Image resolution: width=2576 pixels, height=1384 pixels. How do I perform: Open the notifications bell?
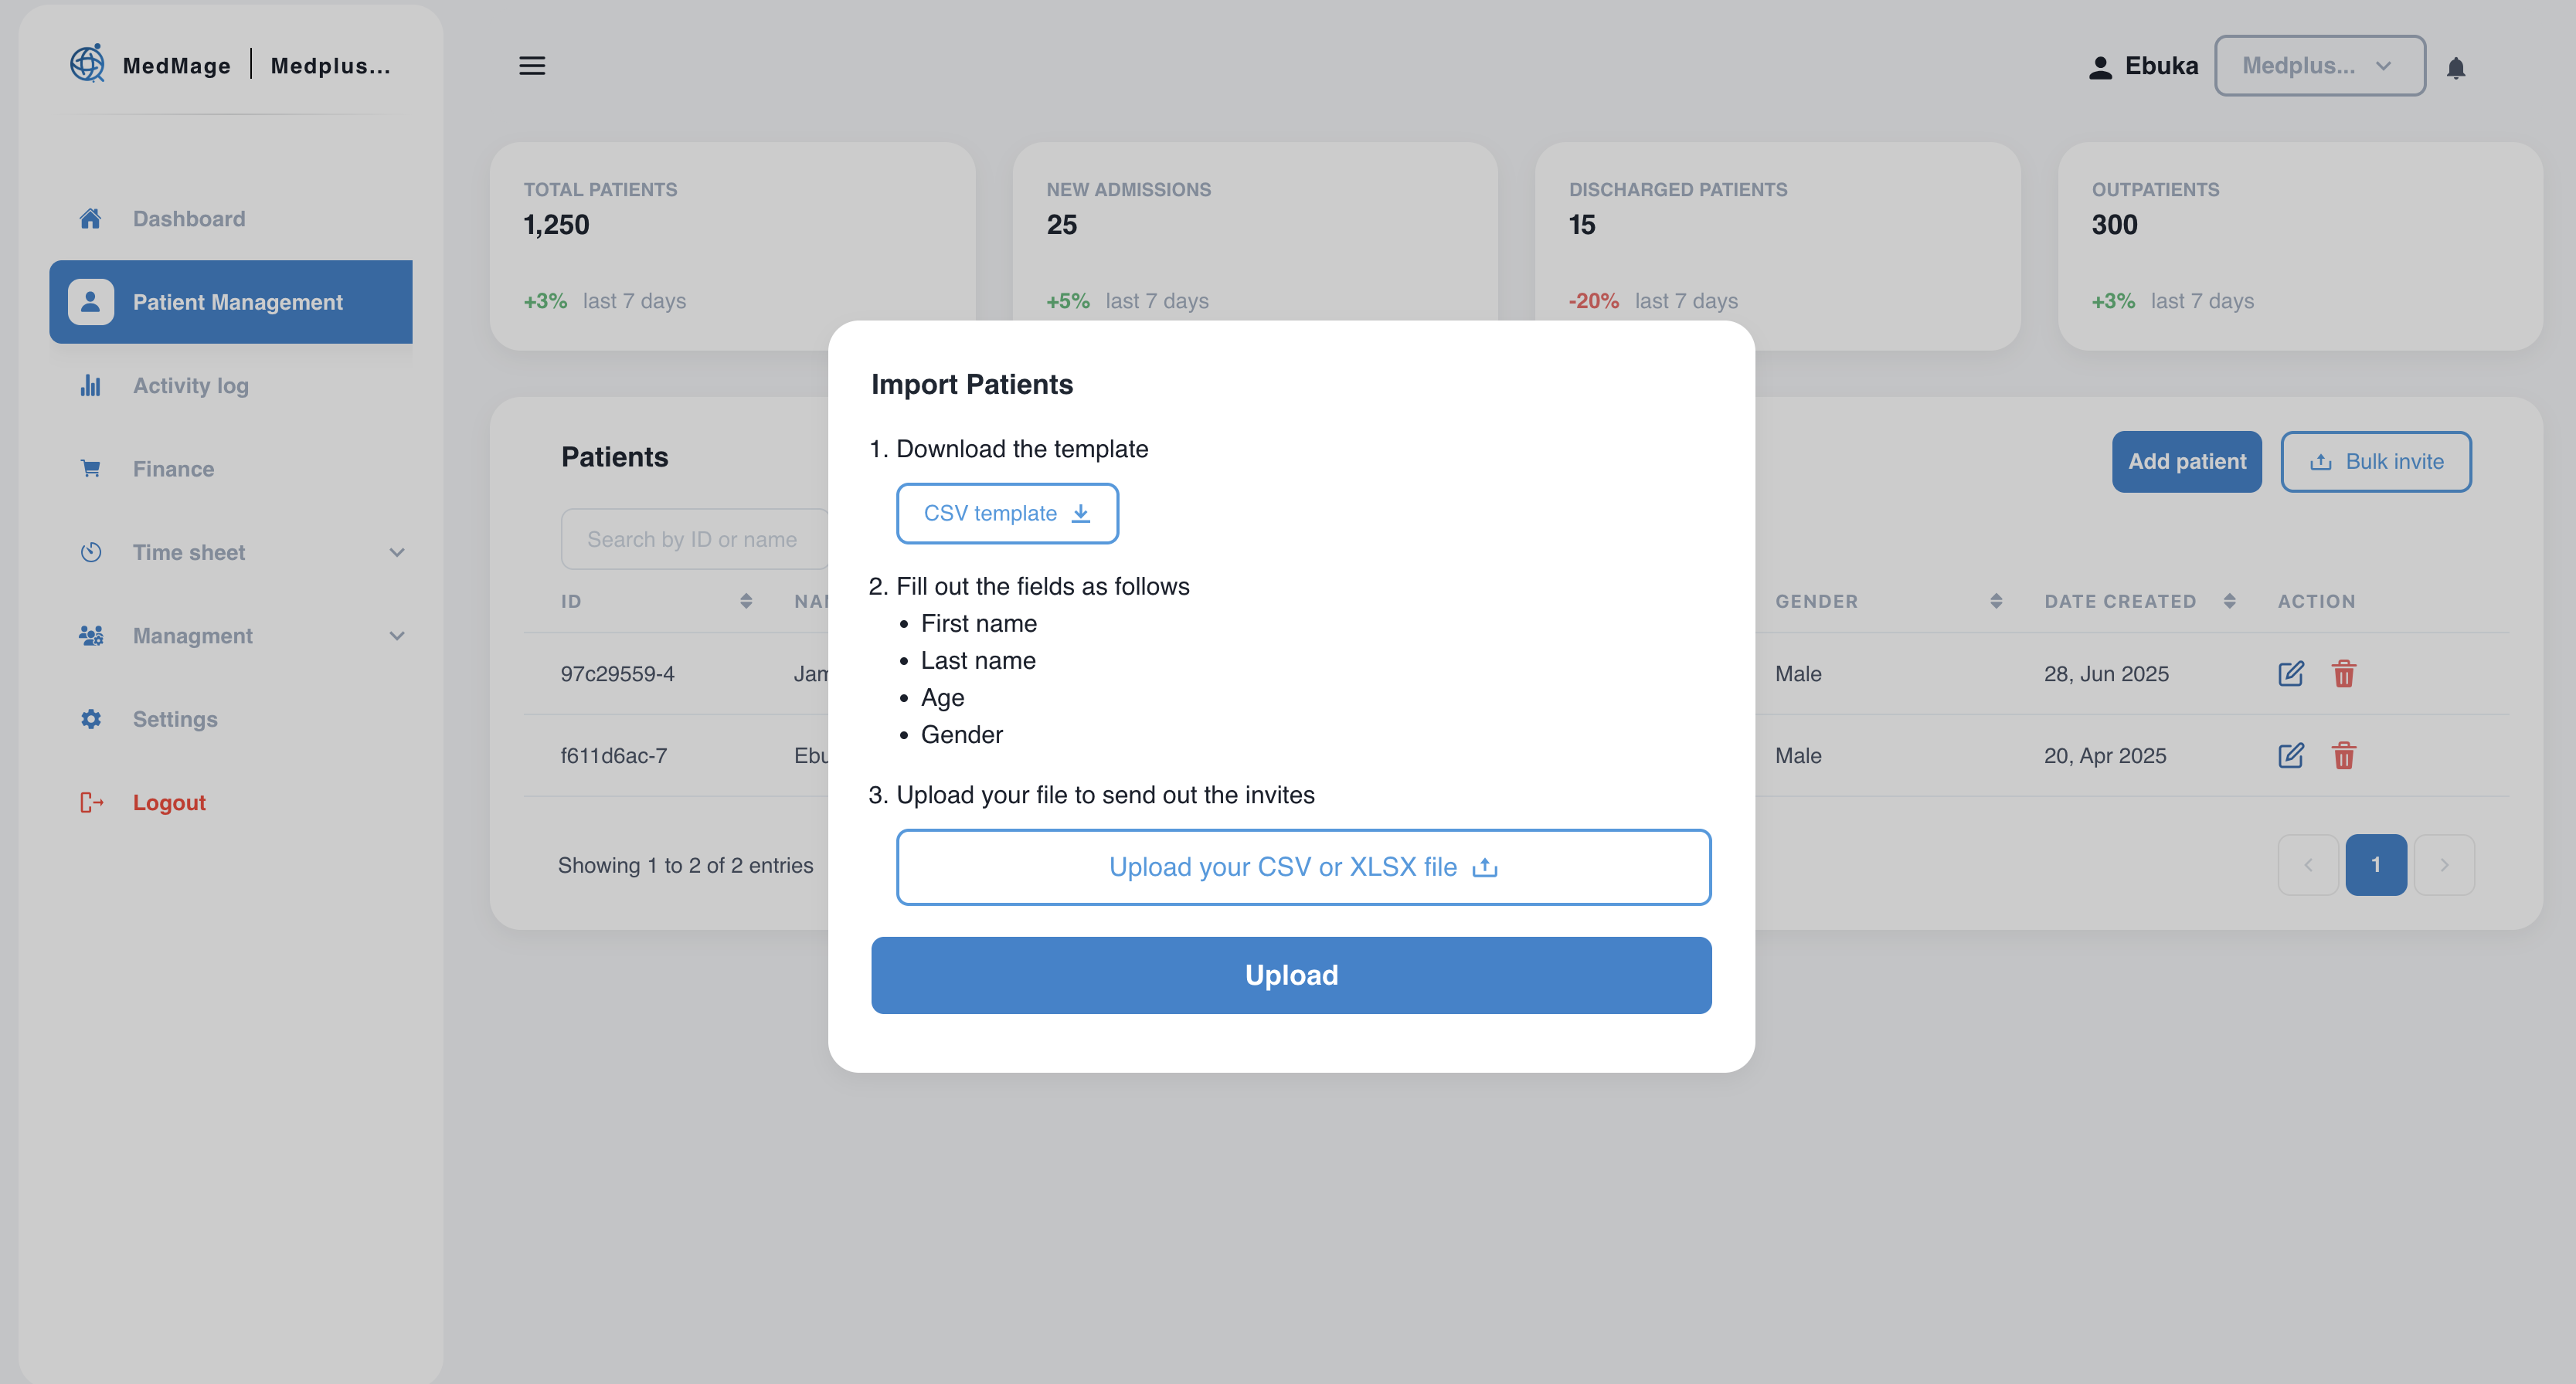pyautogui.click(x=2455, y=68)
